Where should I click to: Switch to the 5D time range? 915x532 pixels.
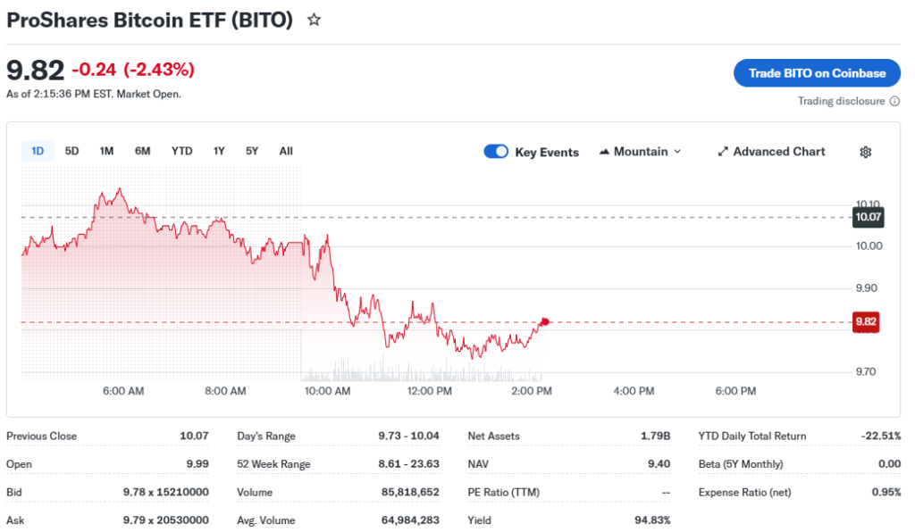tap(71, 151)
